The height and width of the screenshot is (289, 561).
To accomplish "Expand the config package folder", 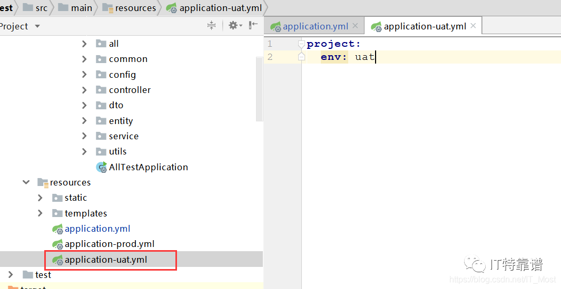I will click(x=84, y=75).
